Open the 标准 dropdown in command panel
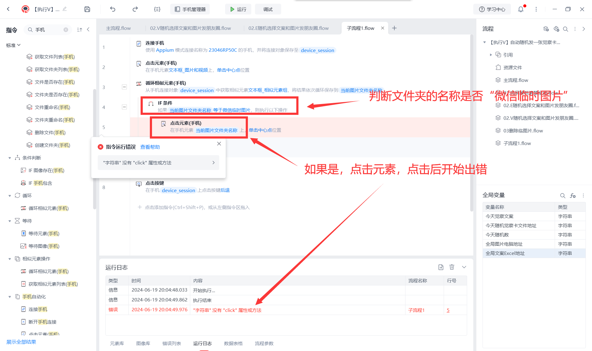This screenshot has height=351, width=592. click(x=13, y=45)
